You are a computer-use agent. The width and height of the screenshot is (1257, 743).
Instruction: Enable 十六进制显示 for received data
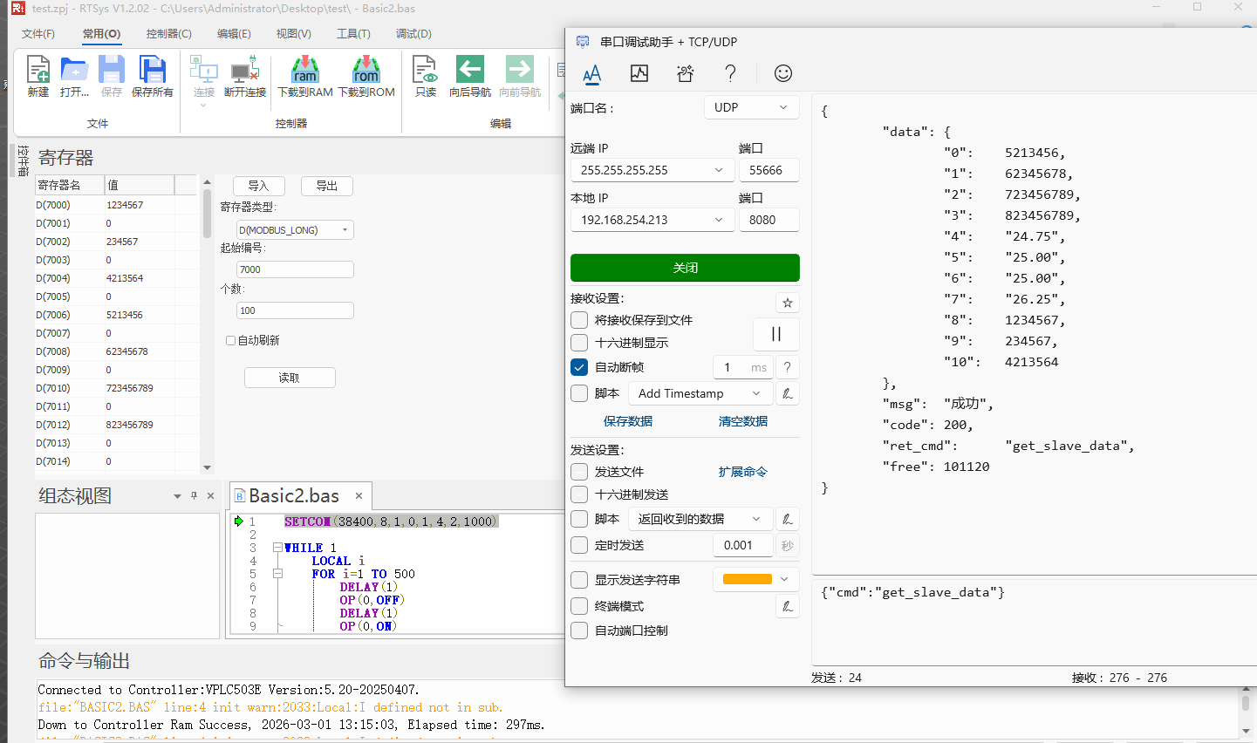pyautogui.click(x=578, y=343)
